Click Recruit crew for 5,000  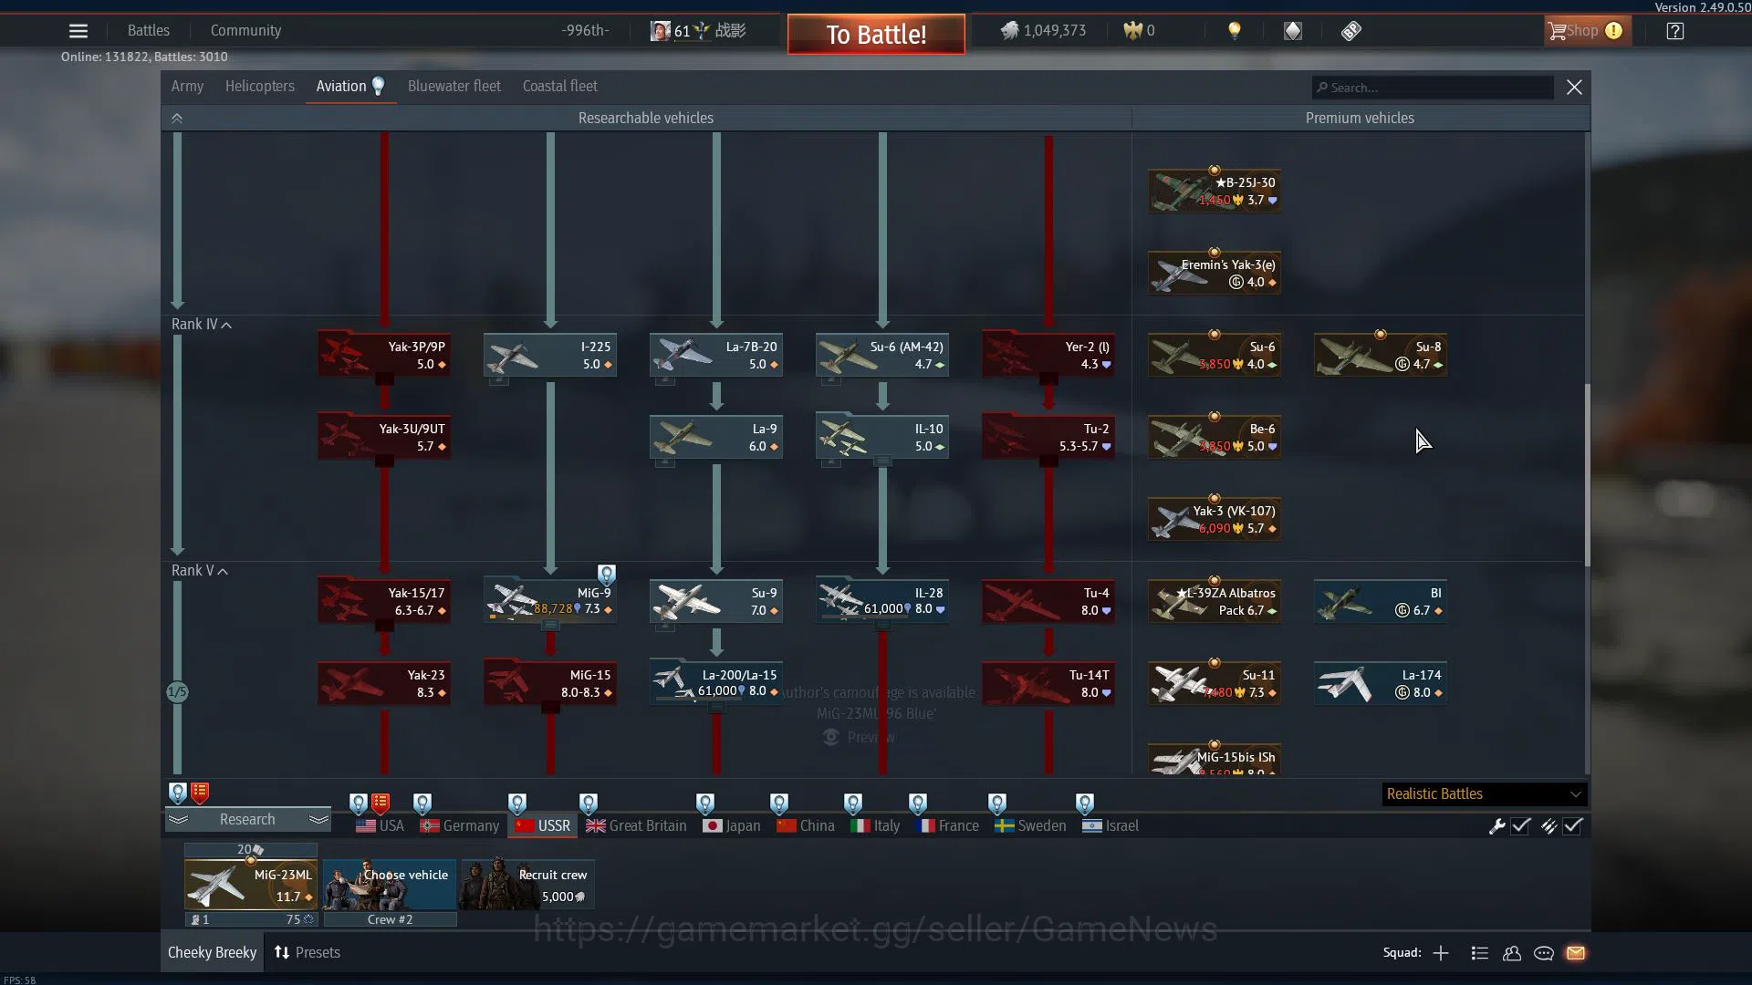click(528, 885)
